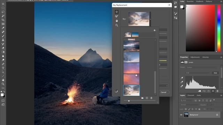The width and height of the screenshot is (223, 125).
Task: Open the Properties panel flyout menu
Action: tap(221, 57)
